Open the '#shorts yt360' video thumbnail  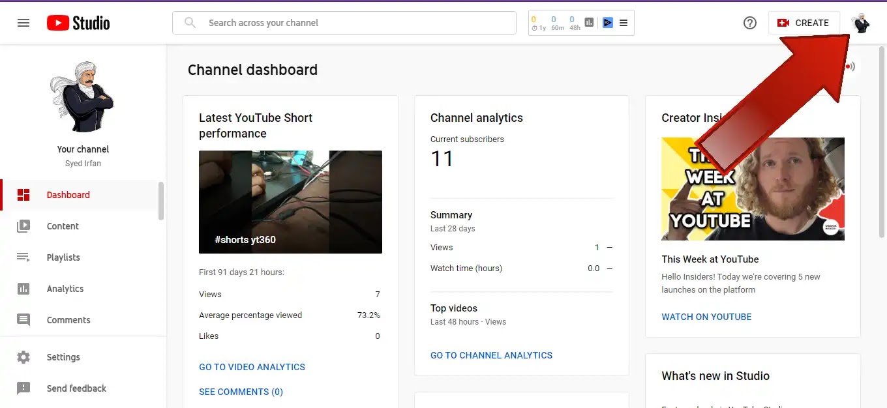point(290,202)
